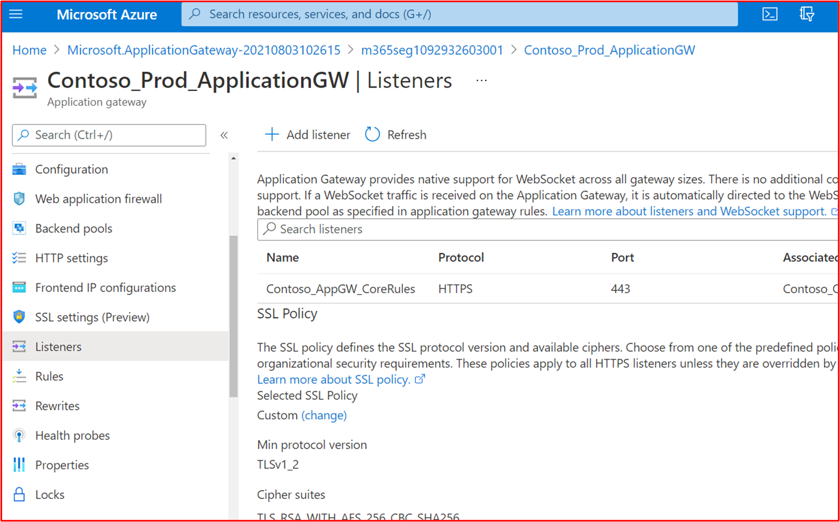Click the SSL settings lock shield icon
Image resolution: width=840 pixels, height=522 pixels.
19,317
